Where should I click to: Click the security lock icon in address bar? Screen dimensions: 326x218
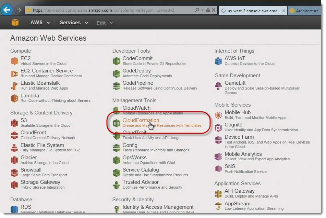[208, 10]
